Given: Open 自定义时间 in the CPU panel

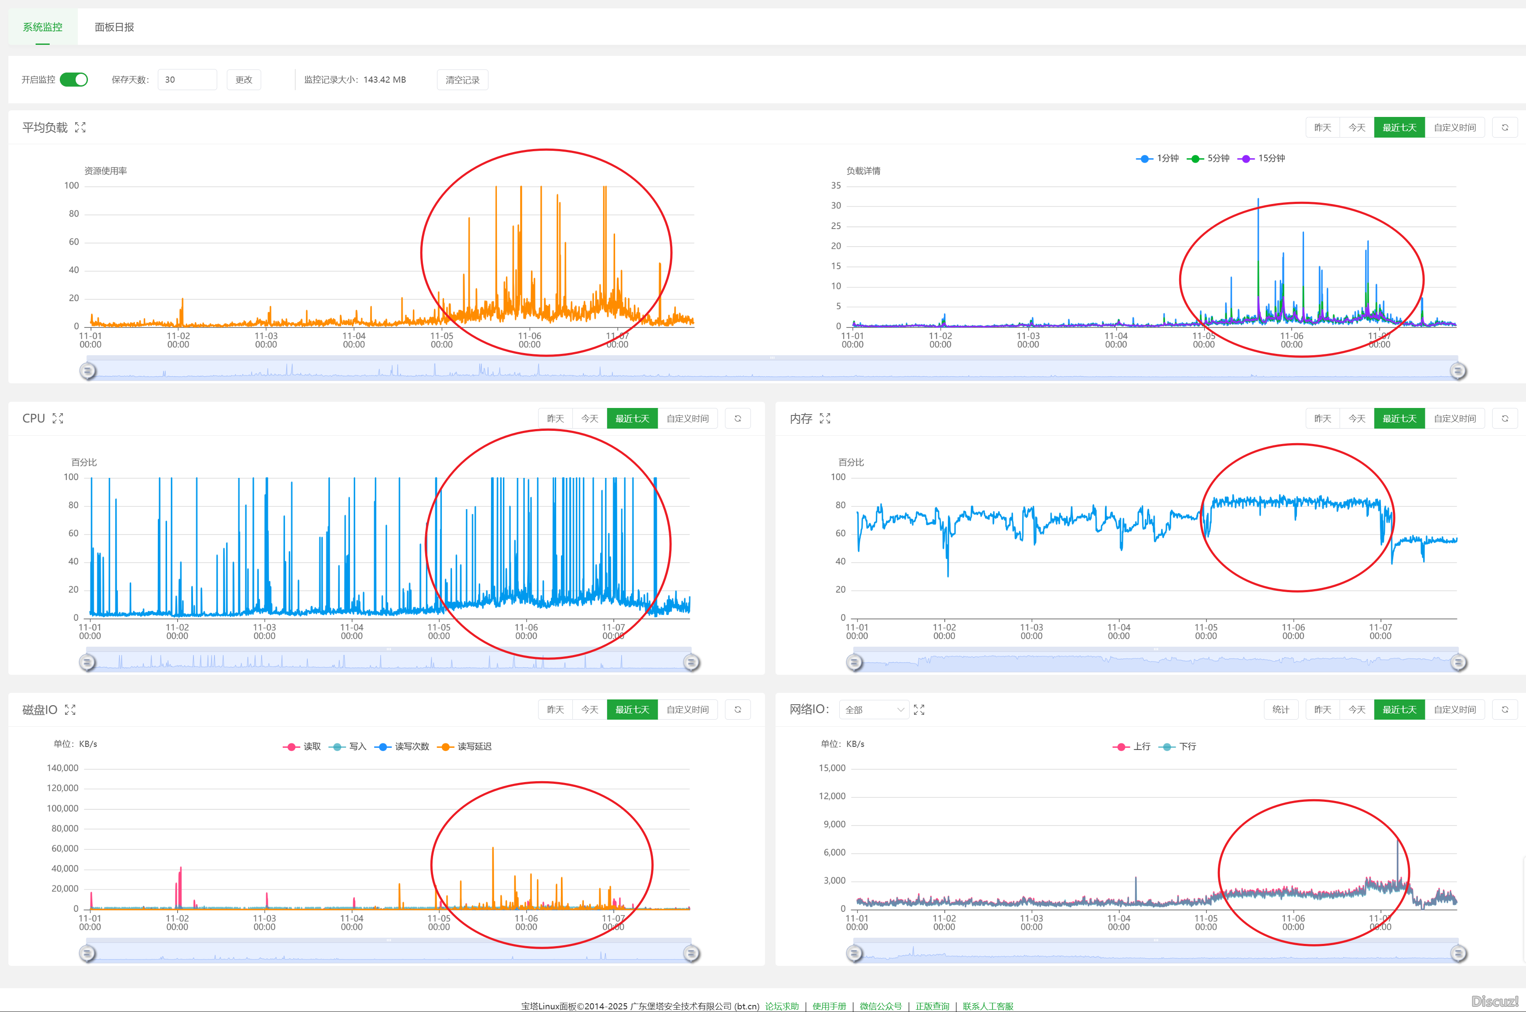Looking at the screenshot, I should 687,418.
